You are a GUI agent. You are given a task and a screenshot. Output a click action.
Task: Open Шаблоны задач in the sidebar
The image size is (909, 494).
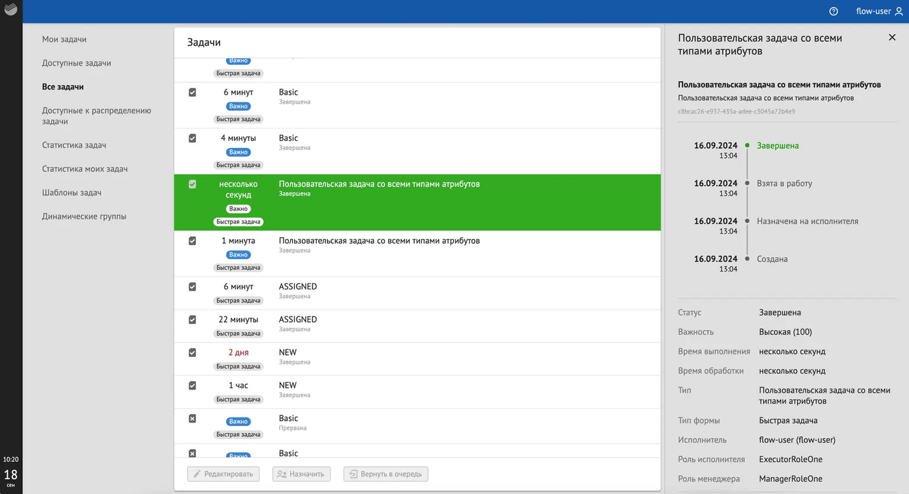(71, 193)
